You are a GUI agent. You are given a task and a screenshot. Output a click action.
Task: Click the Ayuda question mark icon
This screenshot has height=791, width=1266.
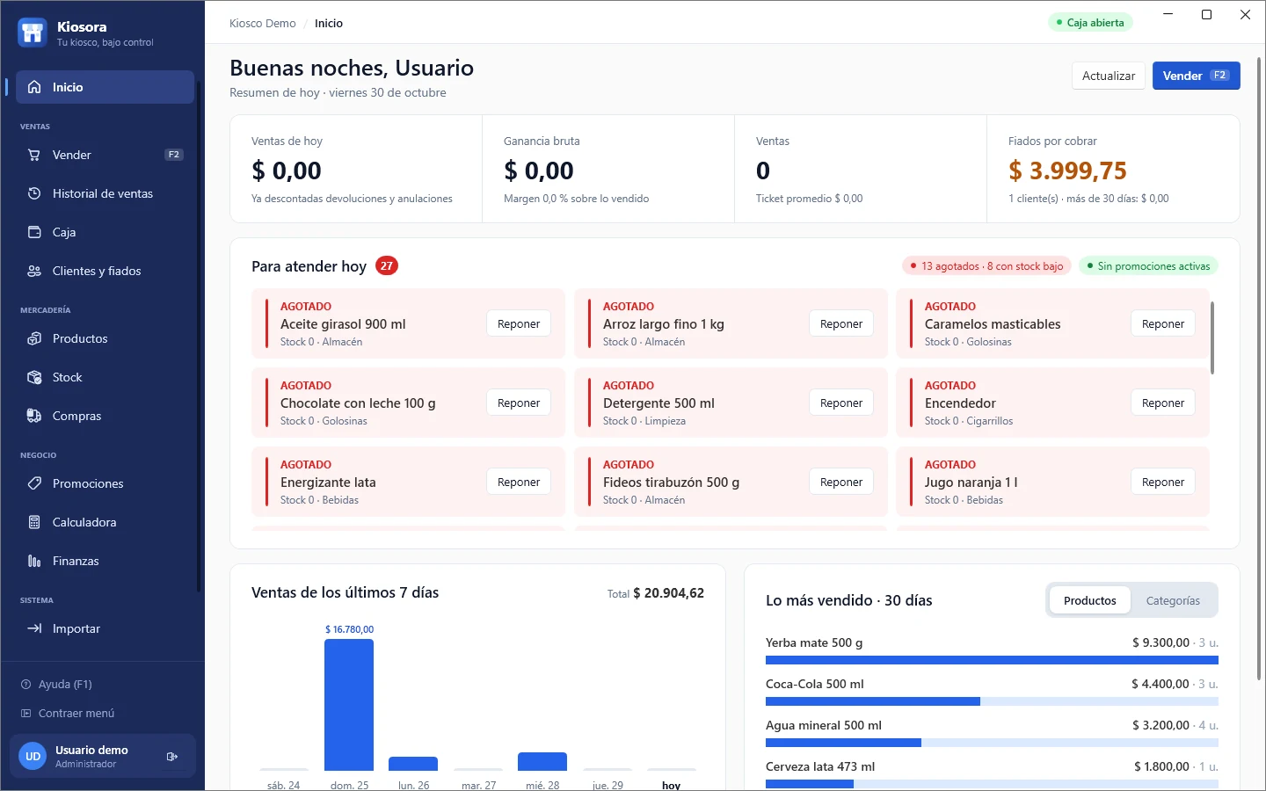(25, 685)
